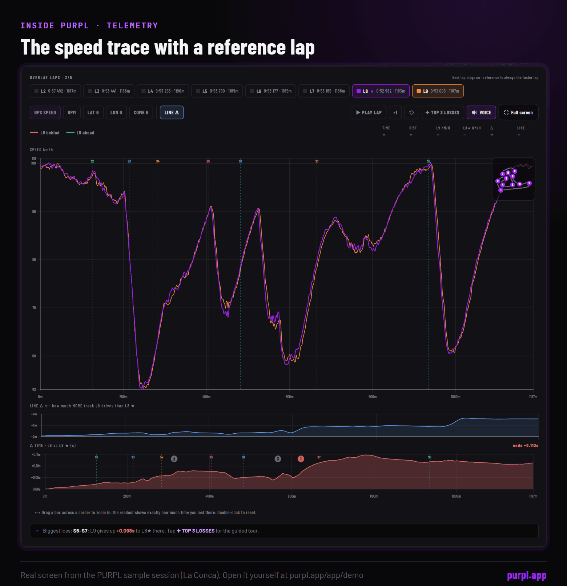Expand the Biggest loss tip arrow
Image resolution: width=567 pixels, height=586 pixels.
point(37,531)
